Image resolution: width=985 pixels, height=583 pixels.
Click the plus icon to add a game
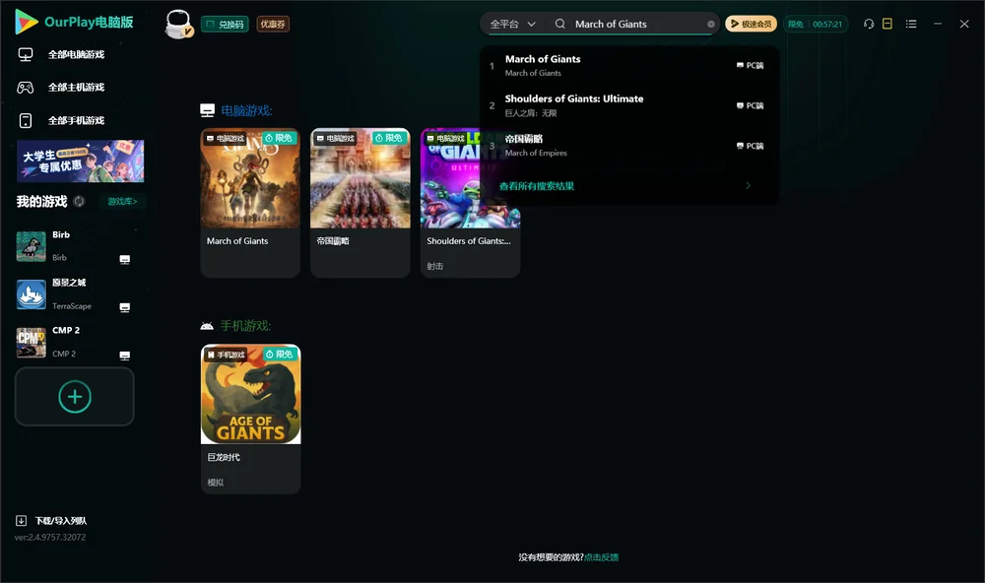point(75,397)
